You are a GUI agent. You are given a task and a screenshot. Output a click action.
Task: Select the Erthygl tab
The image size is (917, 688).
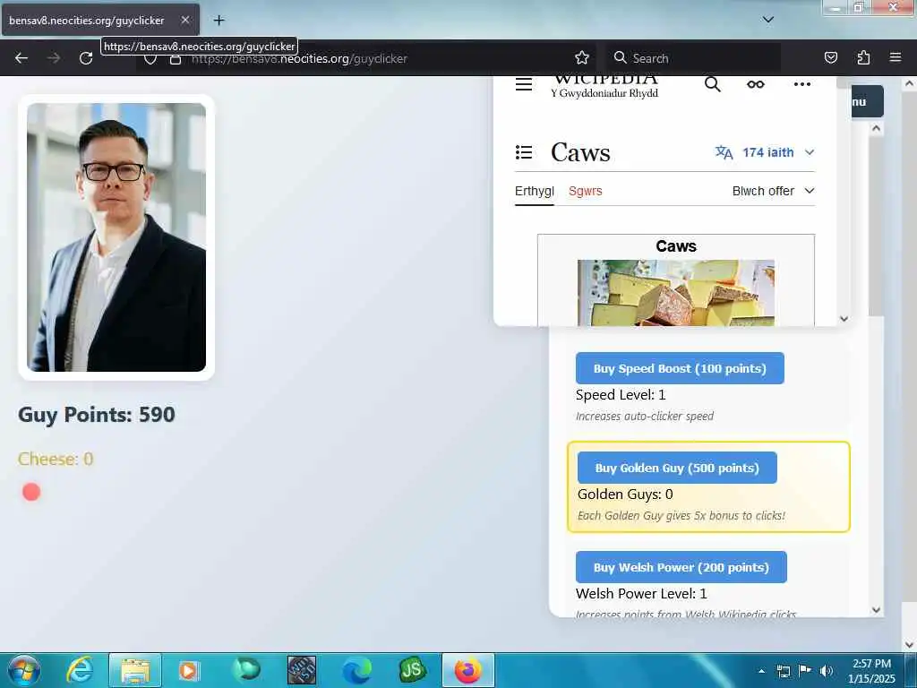(x=534, y=192)
